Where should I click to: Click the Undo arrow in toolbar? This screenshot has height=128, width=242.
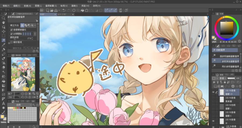[x=63, y=10]
